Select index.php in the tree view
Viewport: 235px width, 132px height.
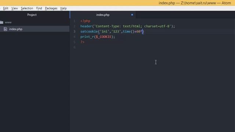click(x=15, y=29)
